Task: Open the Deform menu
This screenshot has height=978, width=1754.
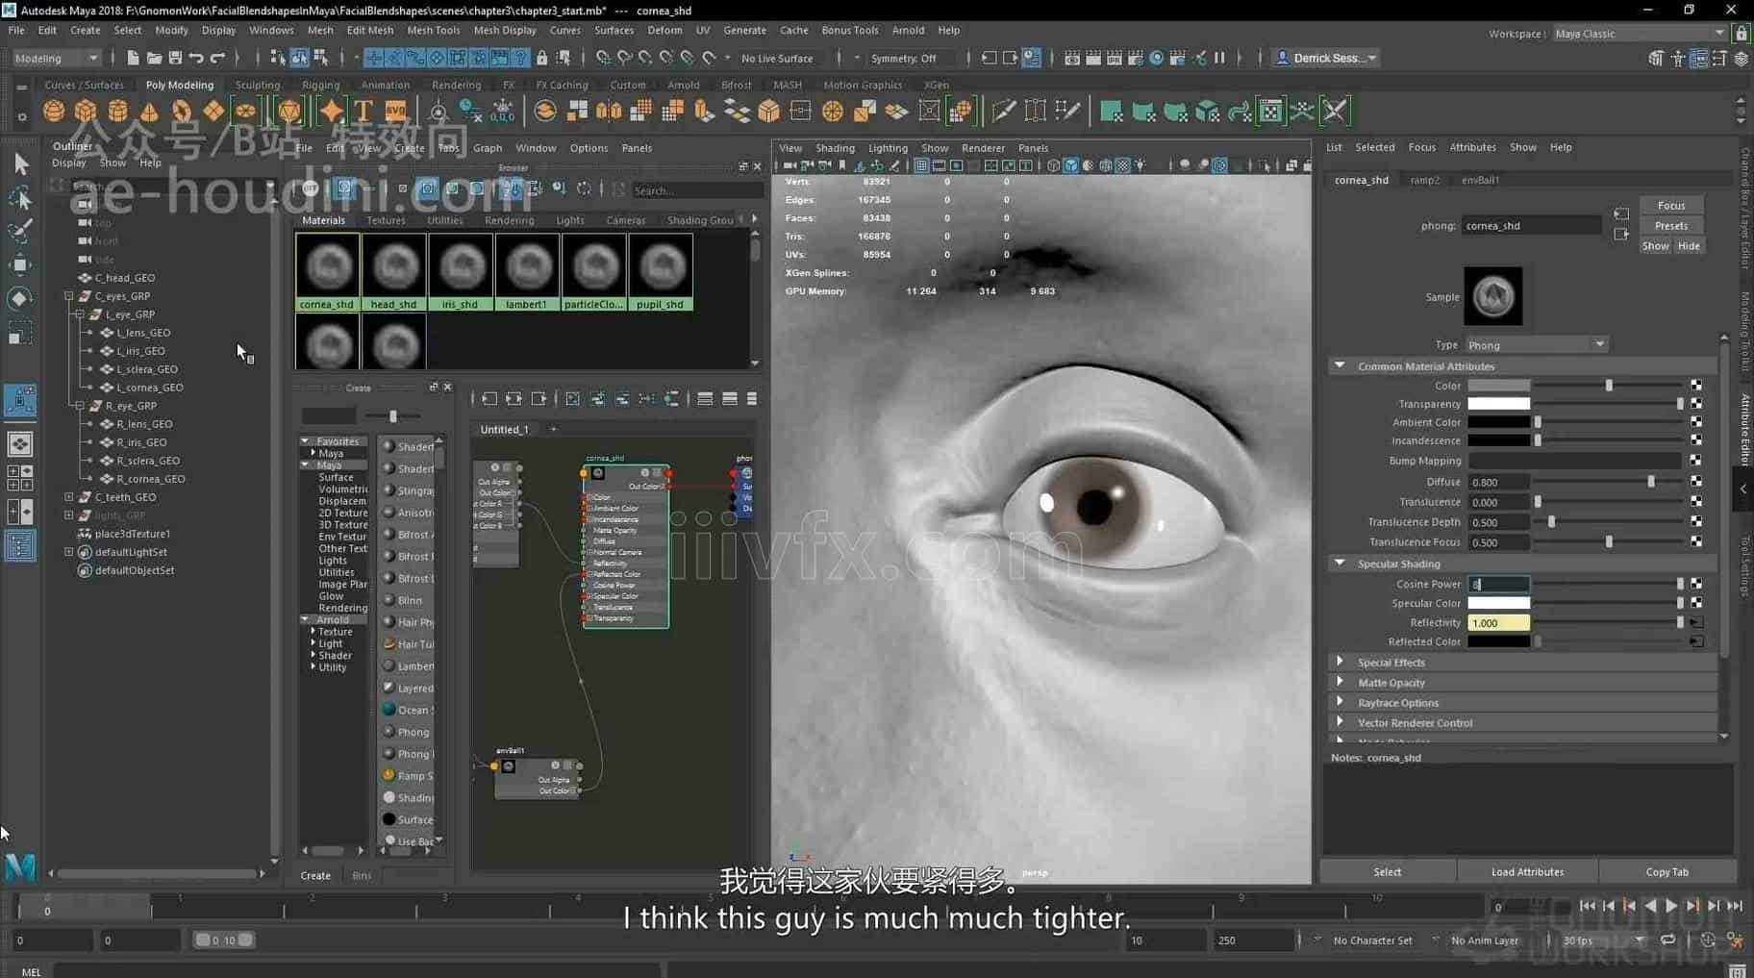Action: click(x=664, y=30)
